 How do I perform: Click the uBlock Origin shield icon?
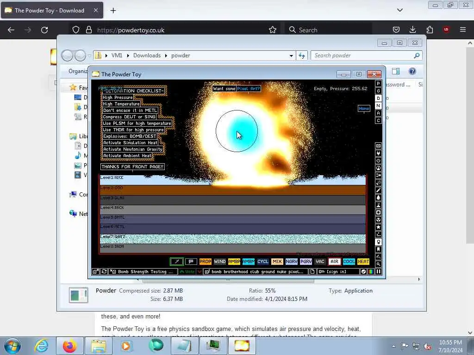point(446,30)
